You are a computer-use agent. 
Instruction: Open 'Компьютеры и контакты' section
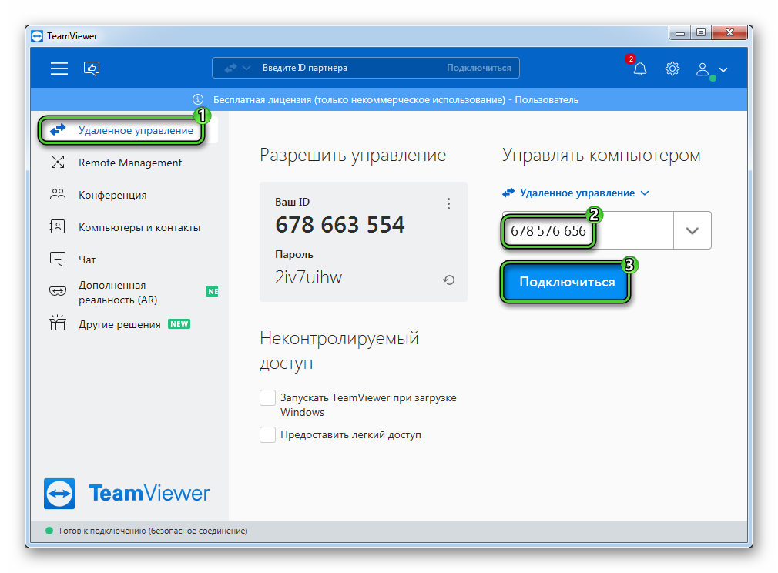tap(139, 227)
